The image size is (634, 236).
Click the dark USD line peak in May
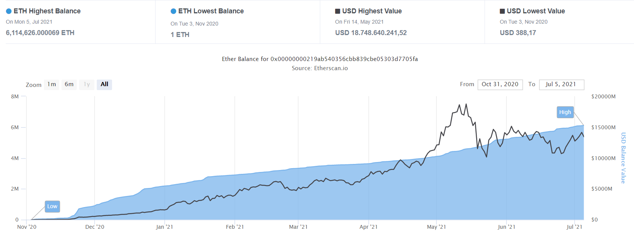(x=466, y=104)
